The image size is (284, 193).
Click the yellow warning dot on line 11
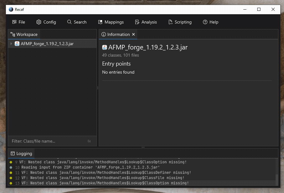coord(11,173)
